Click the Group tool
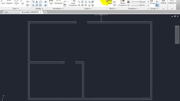Viewport: 180px width, 101px height. 152,2
